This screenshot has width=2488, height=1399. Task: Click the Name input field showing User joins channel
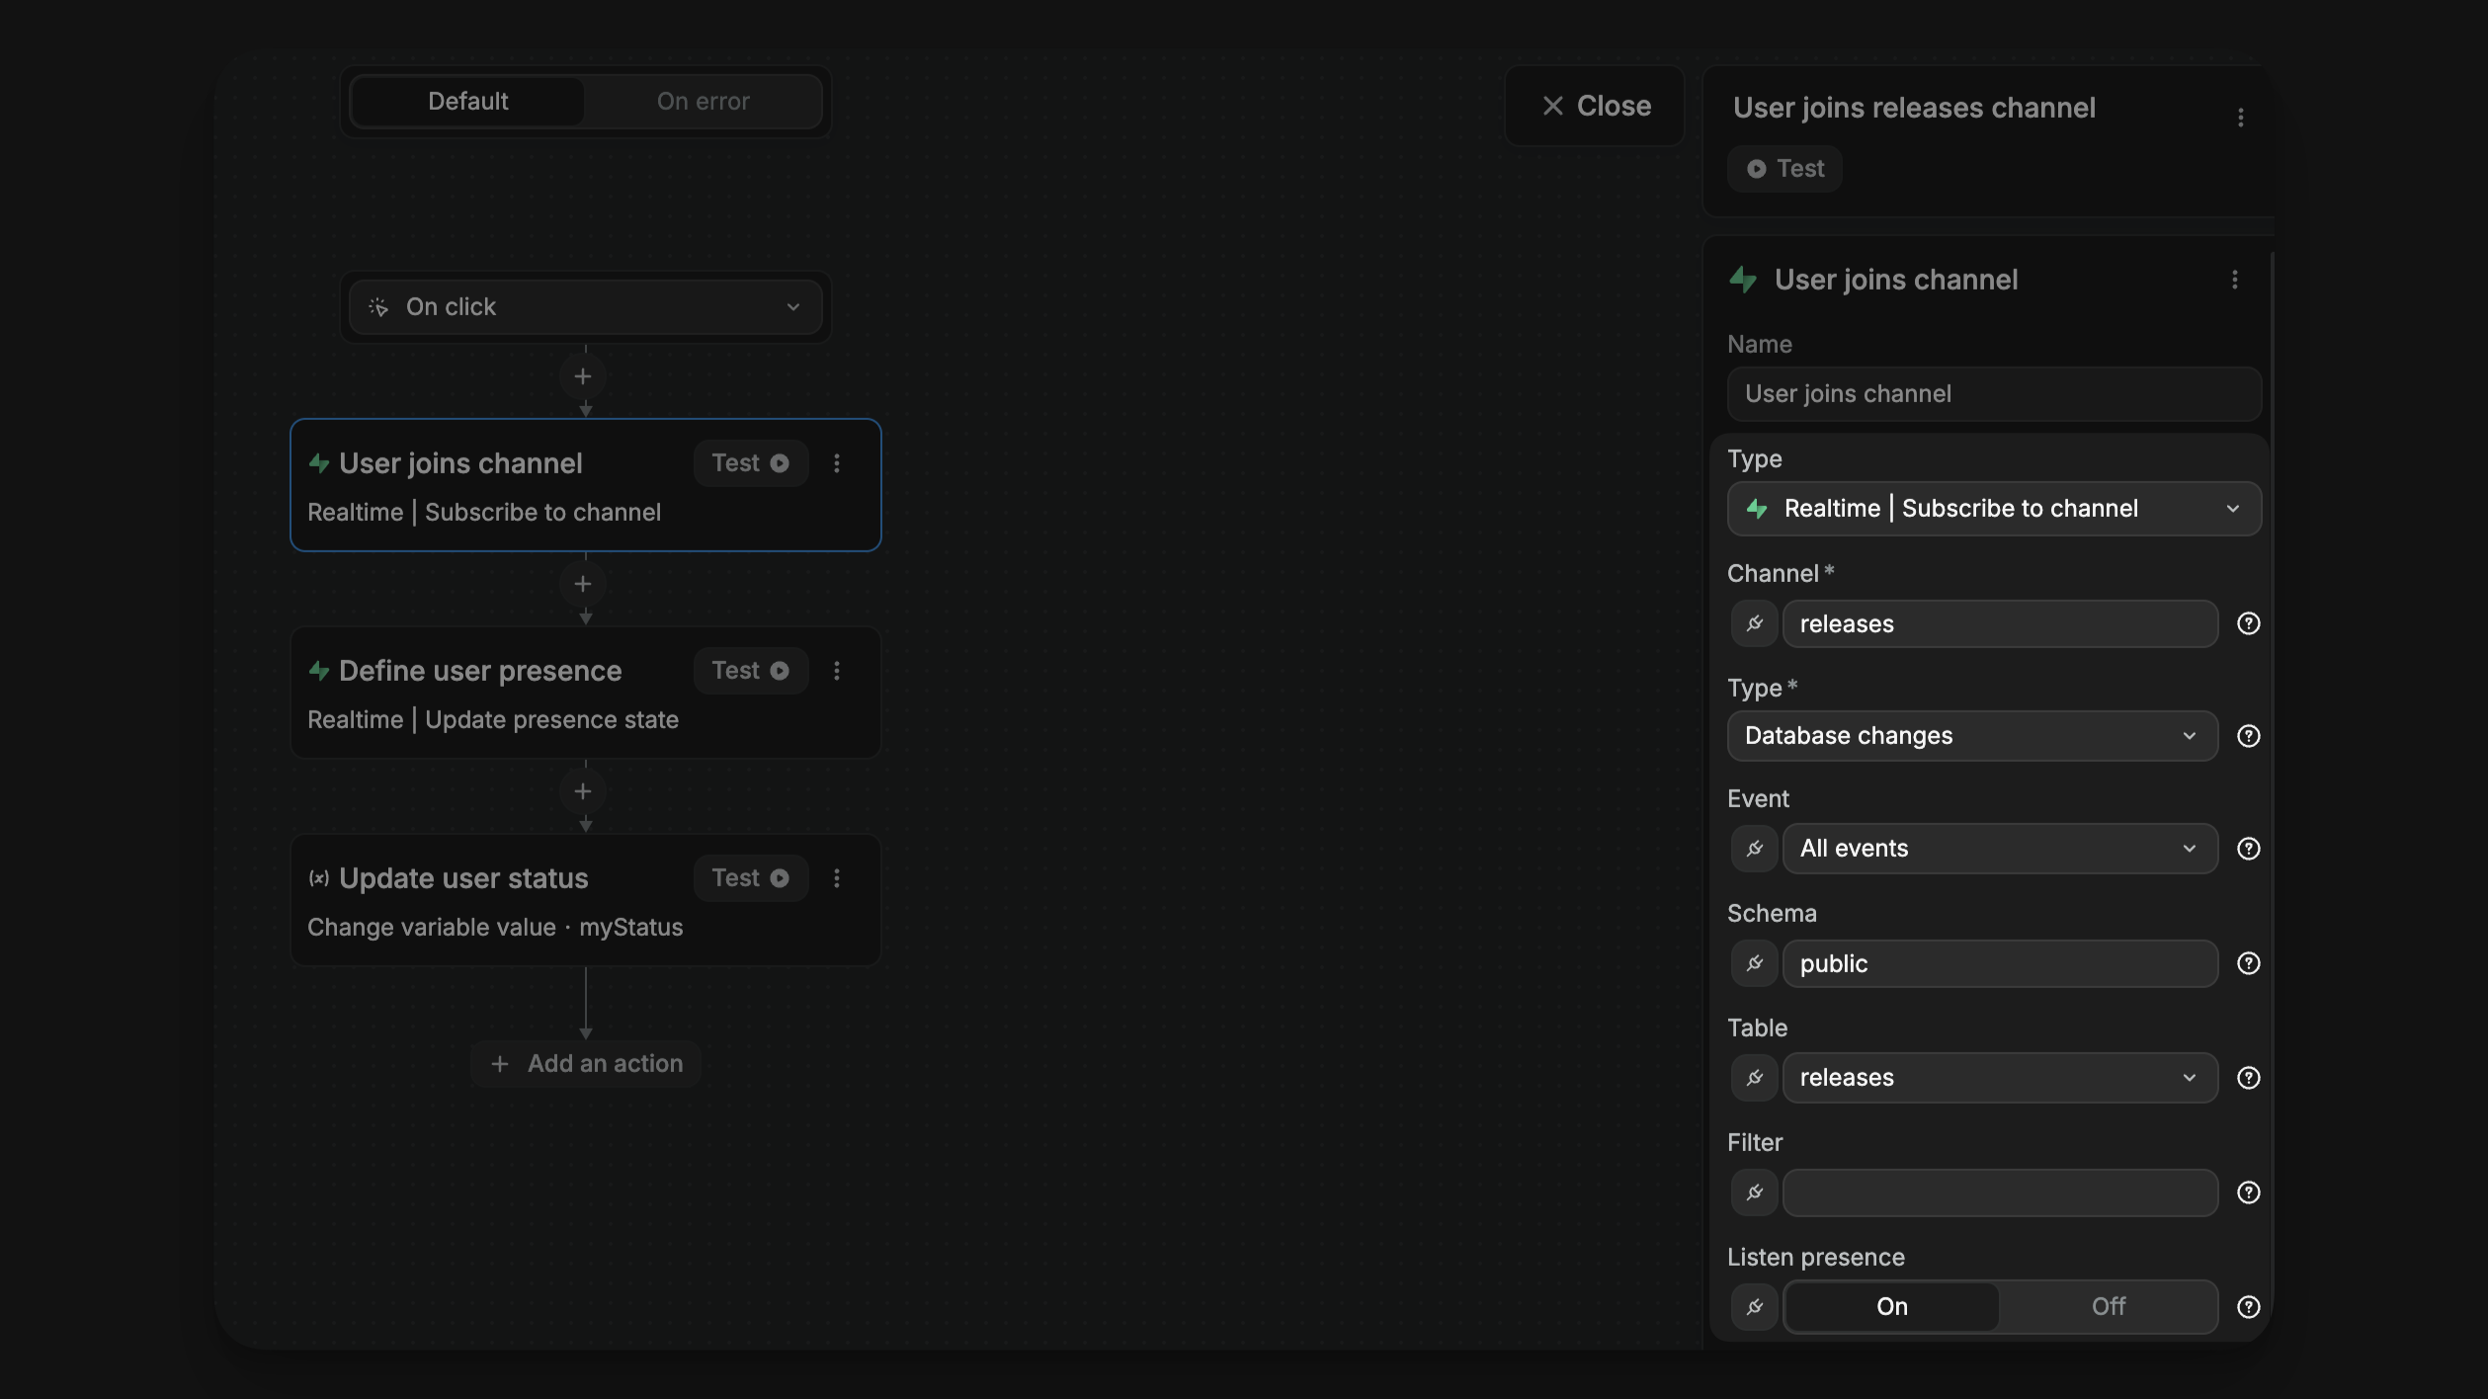tap(1992, 393)
